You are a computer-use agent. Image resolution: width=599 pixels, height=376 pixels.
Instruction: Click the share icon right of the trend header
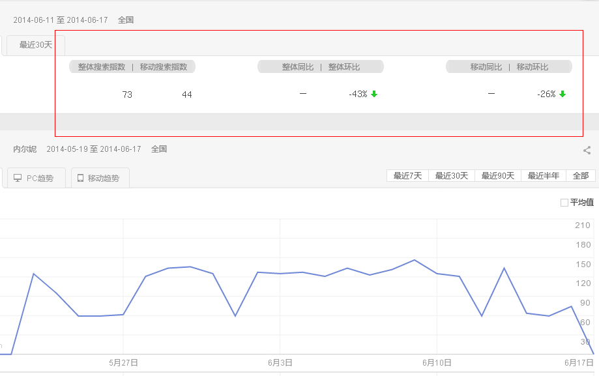point(587,151)
